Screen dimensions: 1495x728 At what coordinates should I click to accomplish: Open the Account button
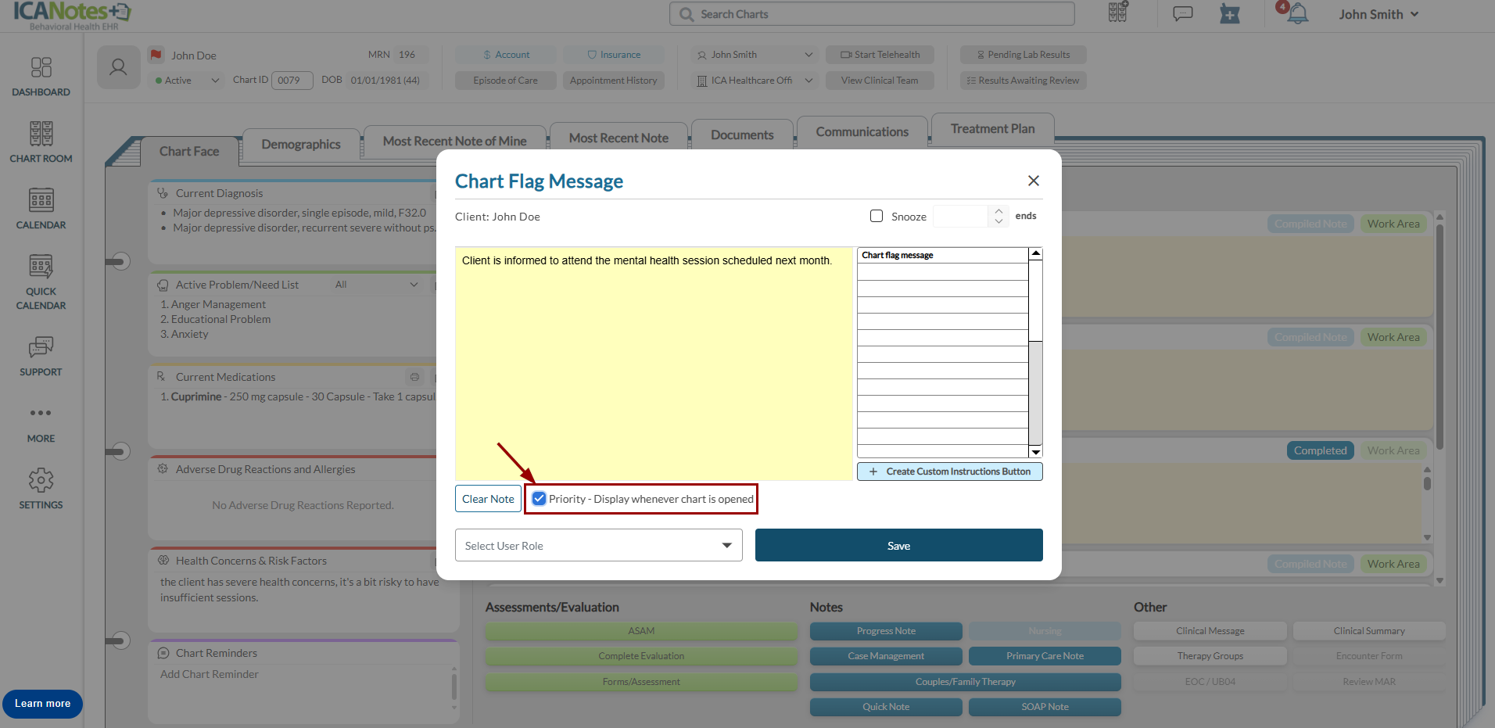point(506,55)
